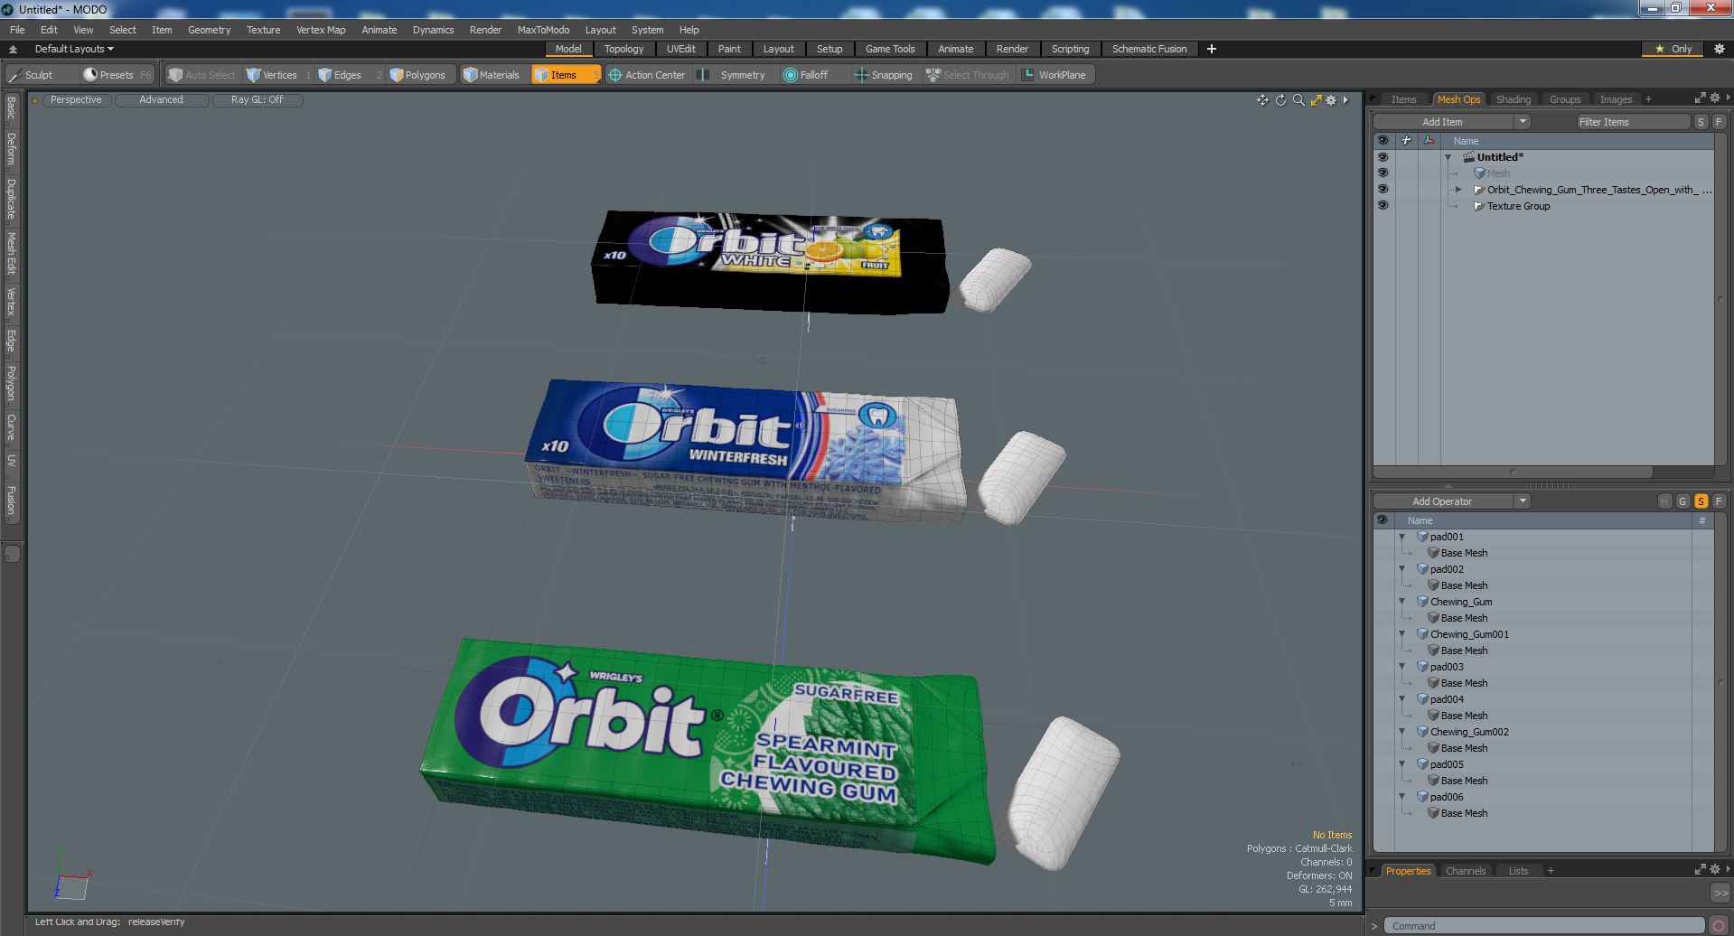Click the viewport pan/move icon

coord(1262,100)
